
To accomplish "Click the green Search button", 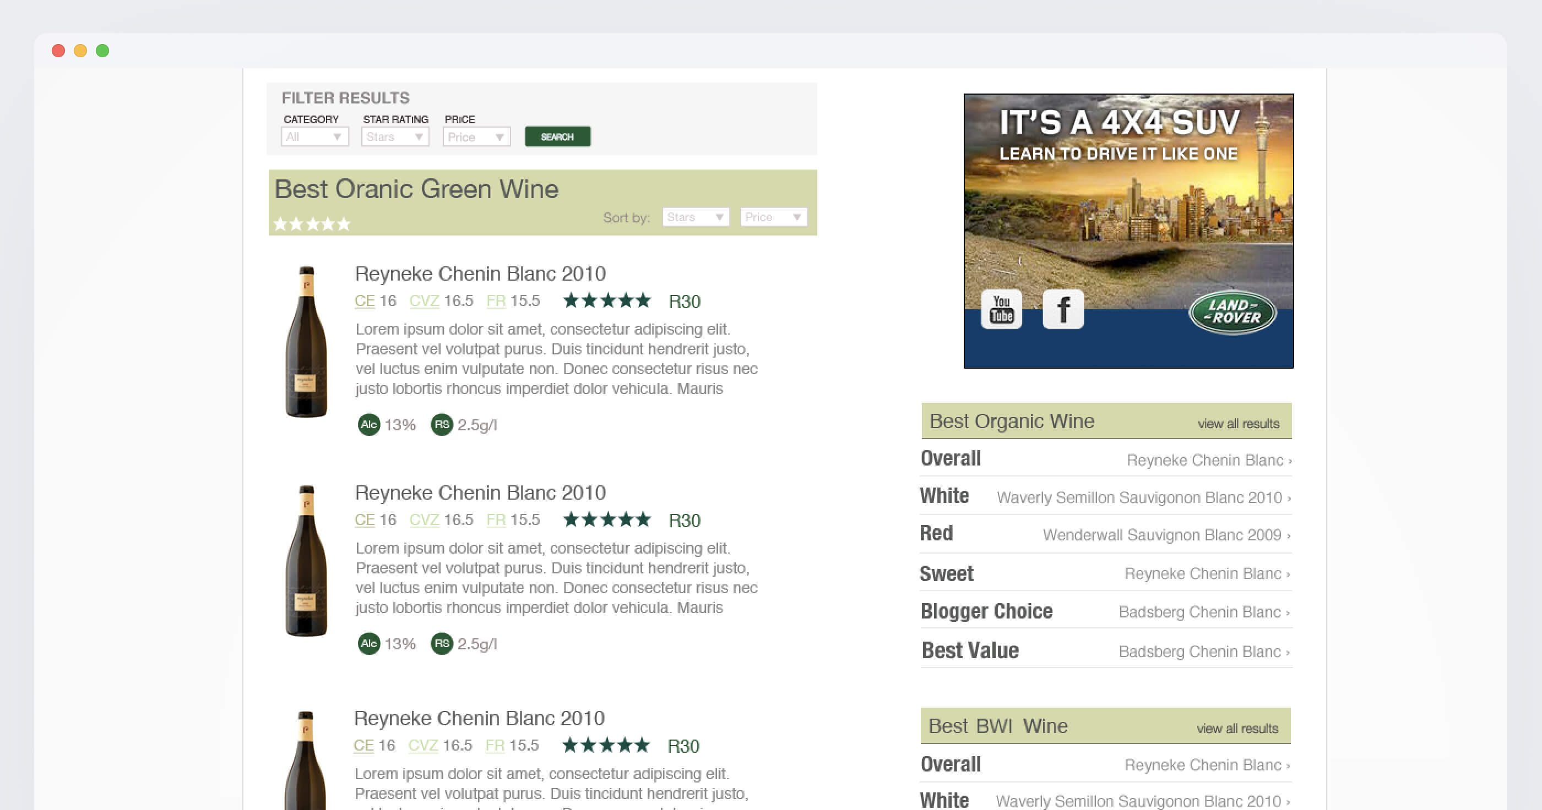I will coord(557,136).
